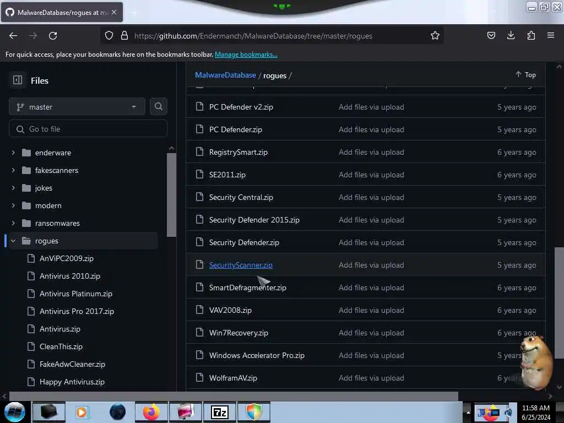The height and width of the screenshot is (423, 564).
Task: Open the tracking protection shield icon
Action: point(109,36)
